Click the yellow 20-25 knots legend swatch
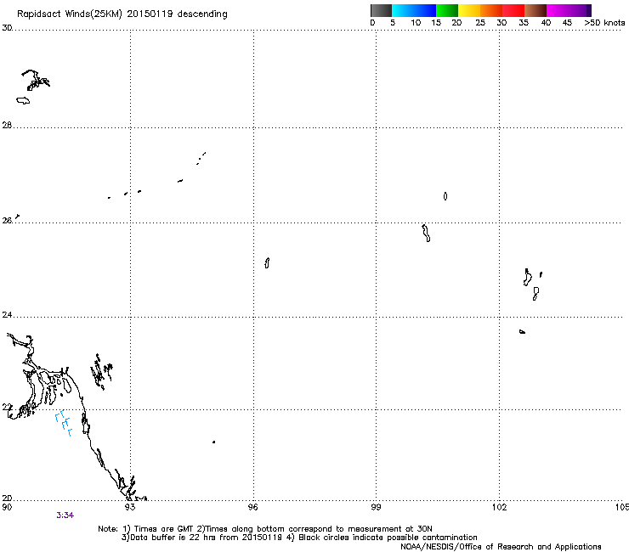Screen dimensions: 629x552 click(x=469, y=10)
